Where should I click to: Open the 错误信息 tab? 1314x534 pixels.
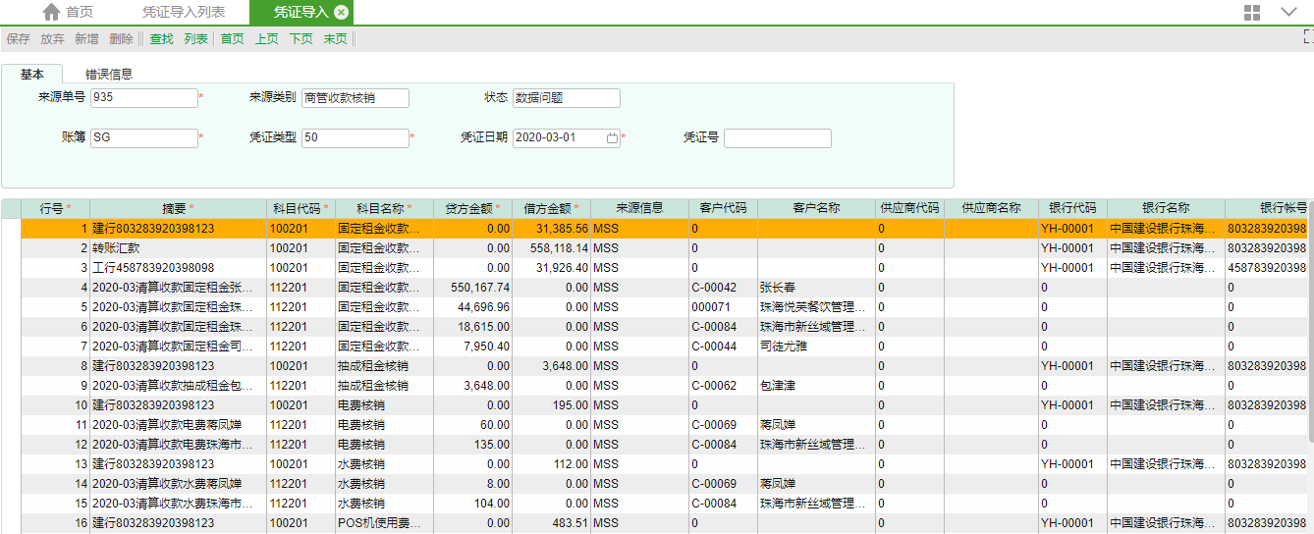108,74
